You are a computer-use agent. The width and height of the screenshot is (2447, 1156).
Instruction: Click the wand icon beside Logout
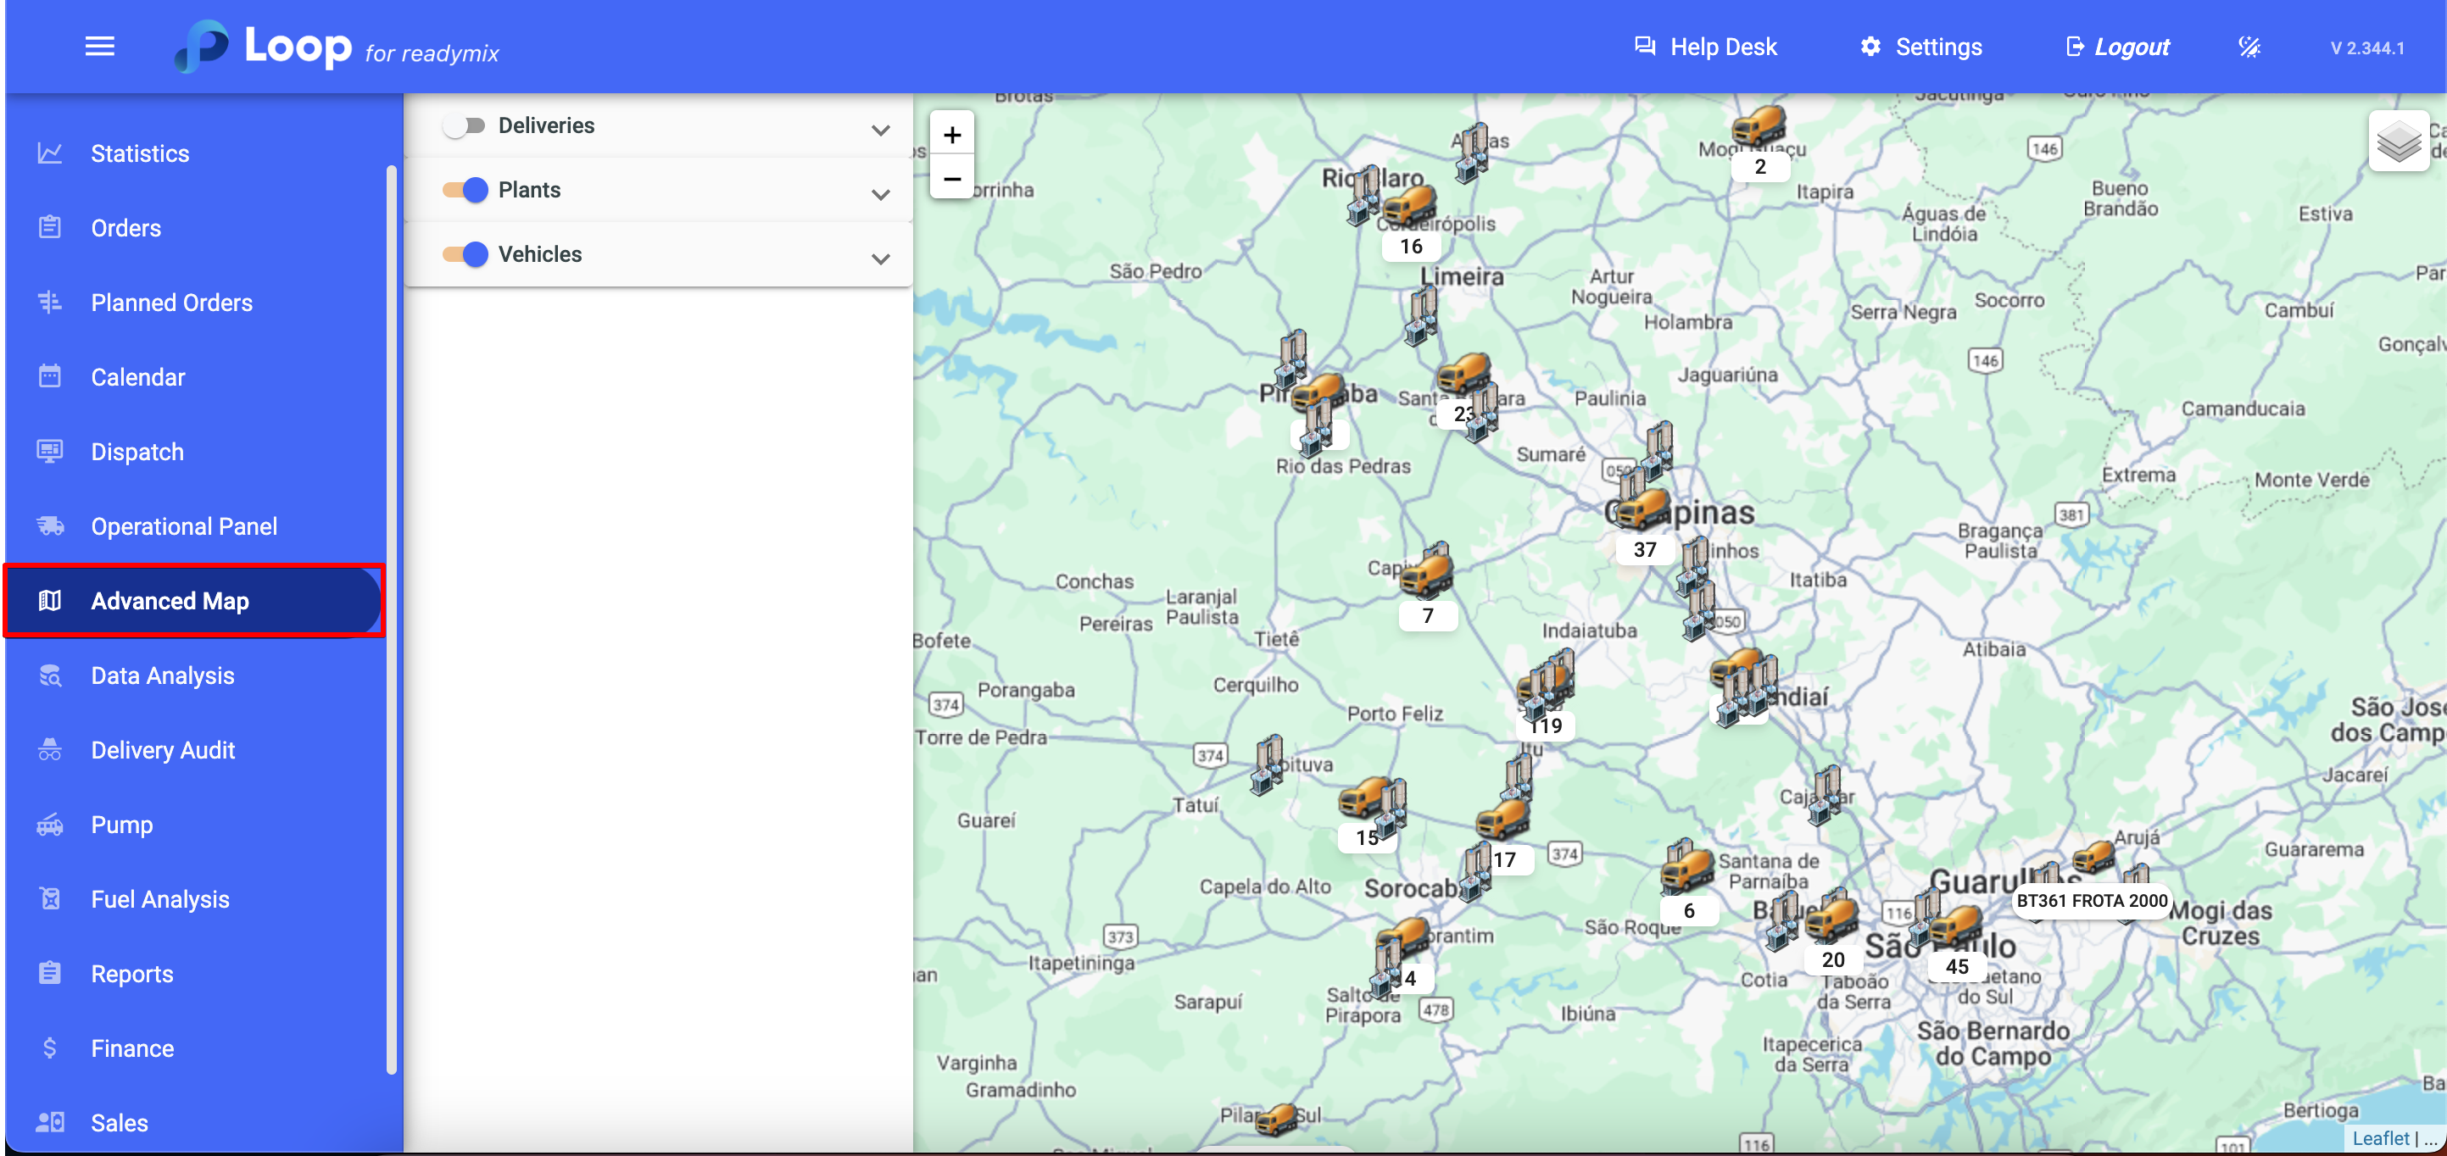coord(2249,47)
